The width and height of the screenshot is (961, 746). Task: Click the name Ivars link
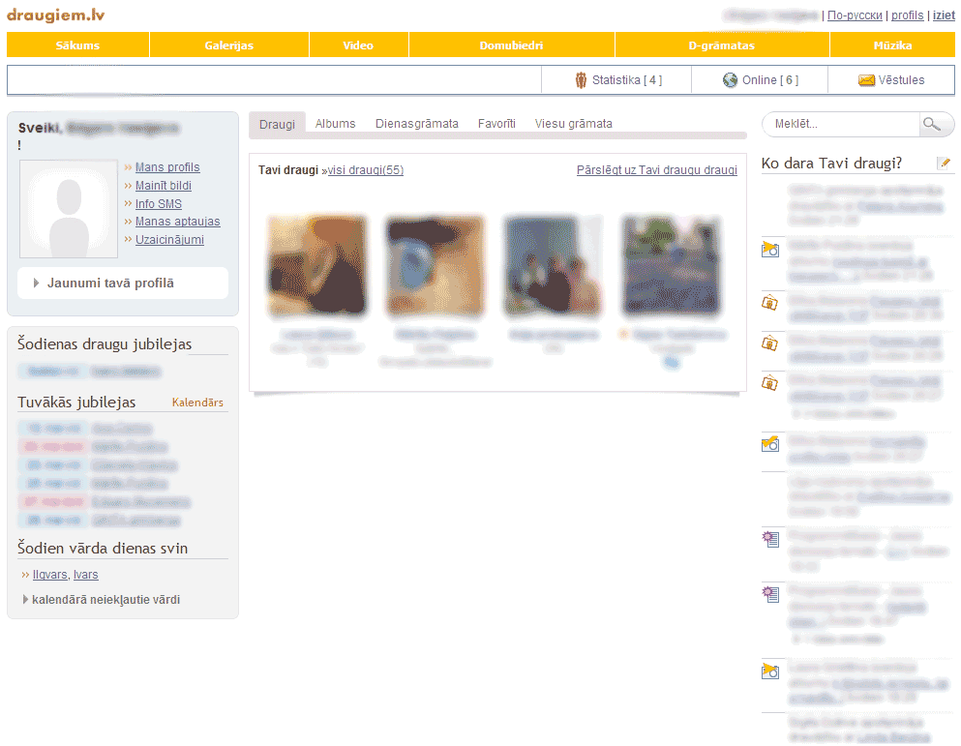point(86,575)
